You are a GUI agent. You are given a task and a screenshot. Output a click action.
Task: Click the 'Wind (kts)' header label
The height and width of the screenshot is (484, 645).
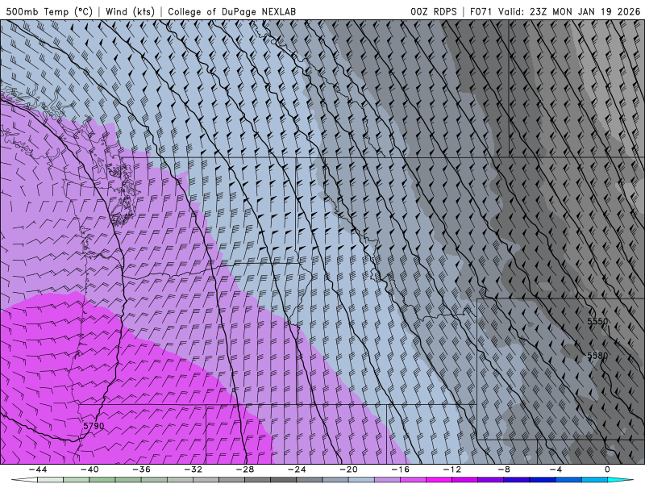[x=130, y=11]
